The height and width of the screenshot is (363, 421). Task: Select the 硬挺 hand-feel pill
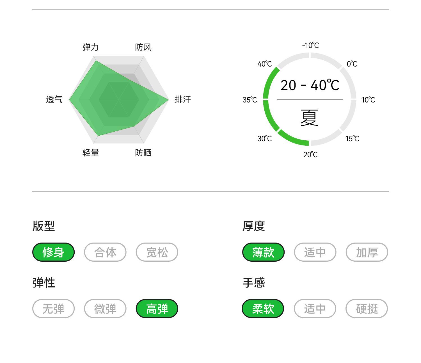[x=367, y=309]
